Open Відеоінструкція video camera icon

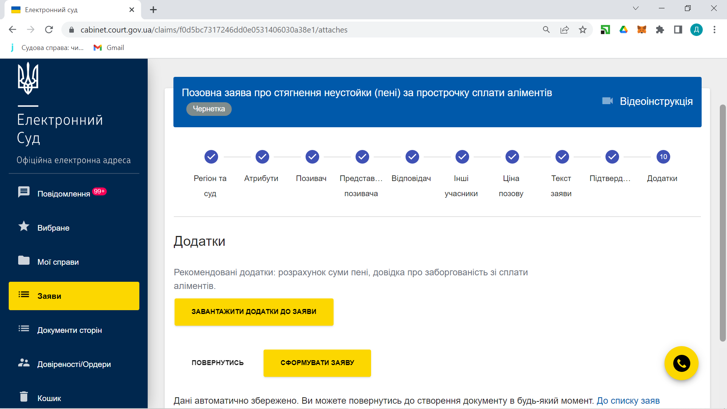pos(607,101)
